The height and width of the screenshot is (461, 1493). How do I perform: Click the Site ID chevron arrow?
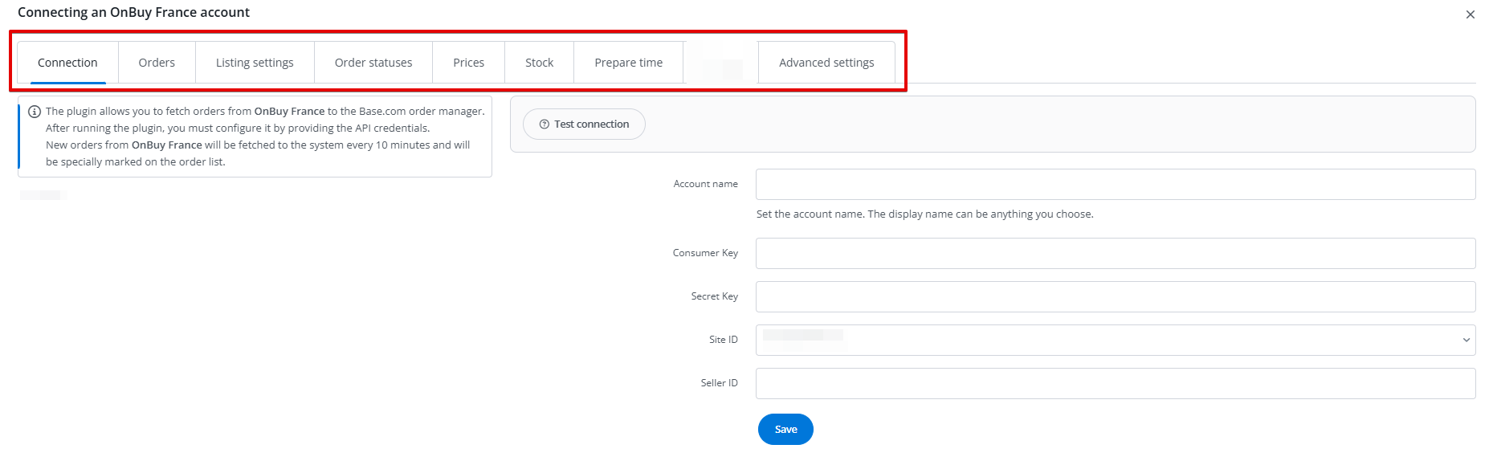pos(1466,341)
